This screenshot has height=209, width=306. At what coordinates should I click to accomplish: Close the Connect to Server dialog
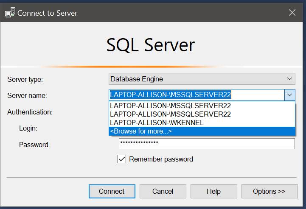(x=292, y=13)
